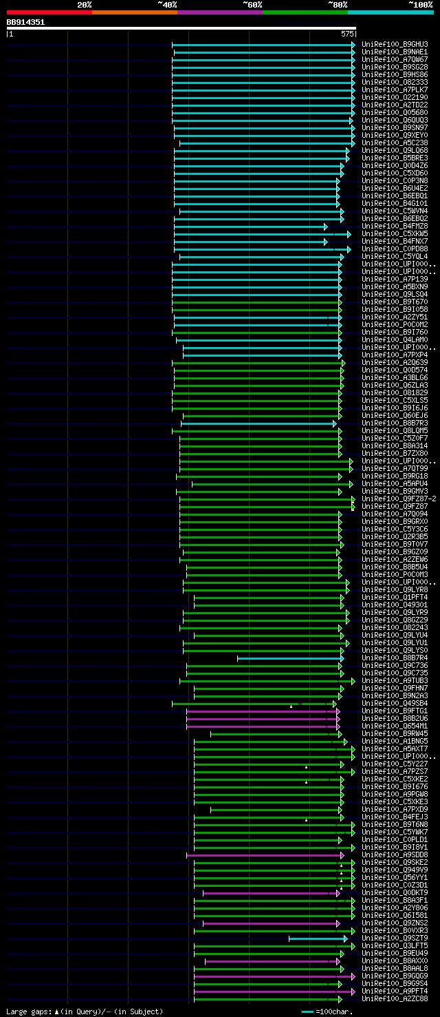This screenshot has width=440, height=1017.
Task: Select hit UniRef100_A9TUB3
Action: click(x=395, y=680)
